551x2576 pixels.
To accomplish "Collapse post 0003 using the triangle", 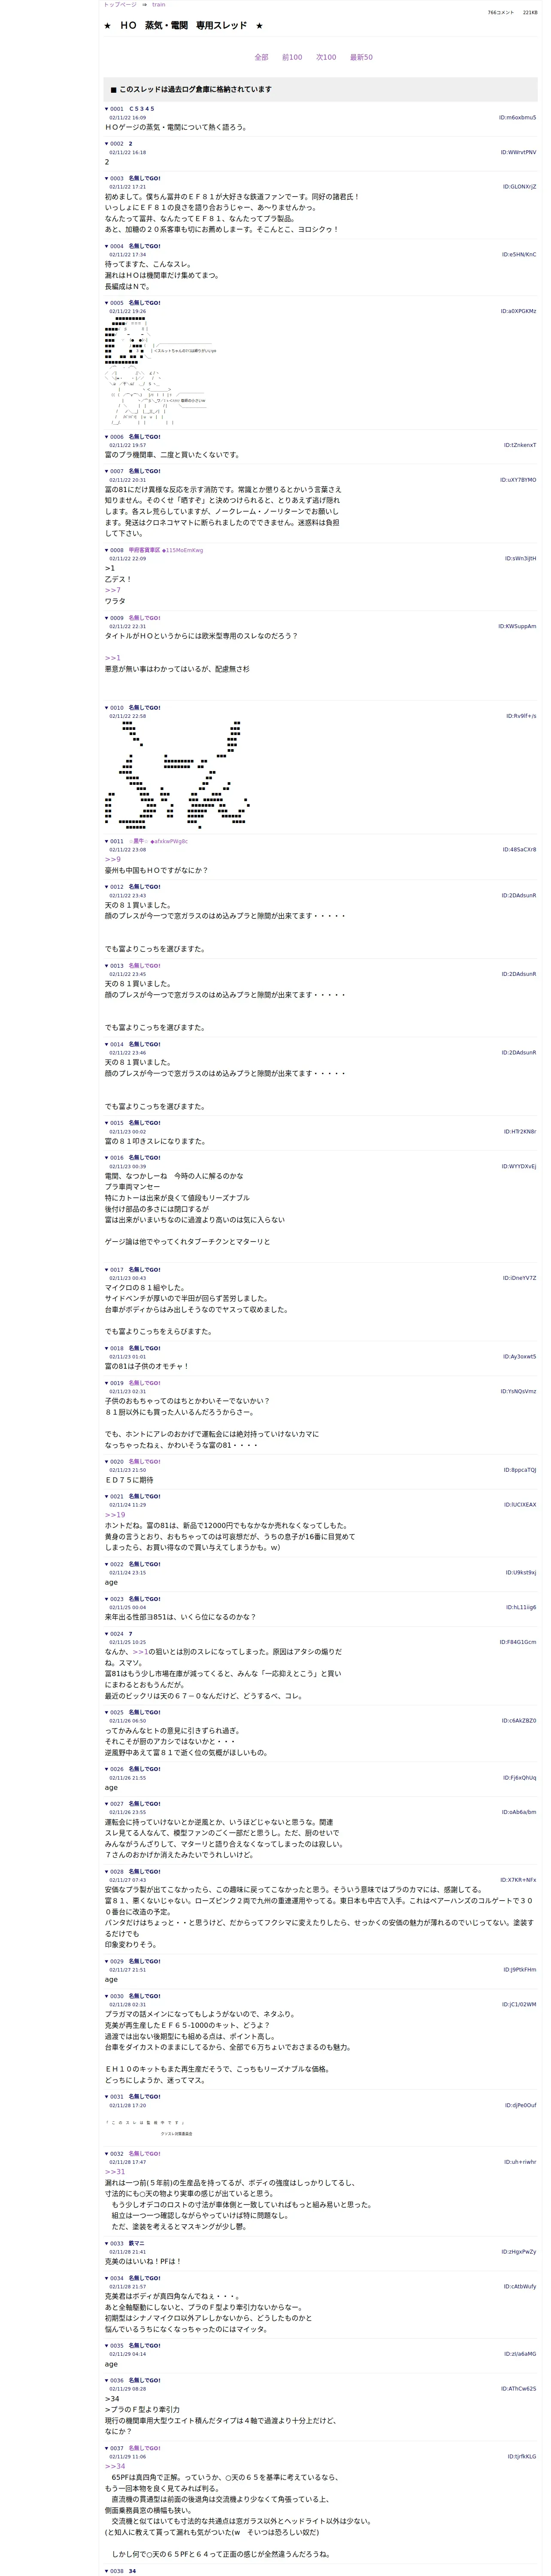I will (107, 178).
